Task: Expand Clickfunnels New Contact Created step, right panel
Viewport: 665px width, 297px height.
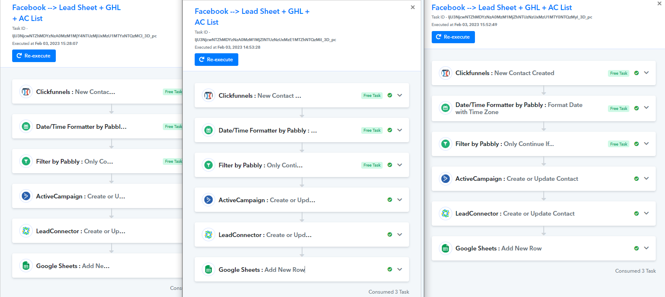Action: coord(647,73)
